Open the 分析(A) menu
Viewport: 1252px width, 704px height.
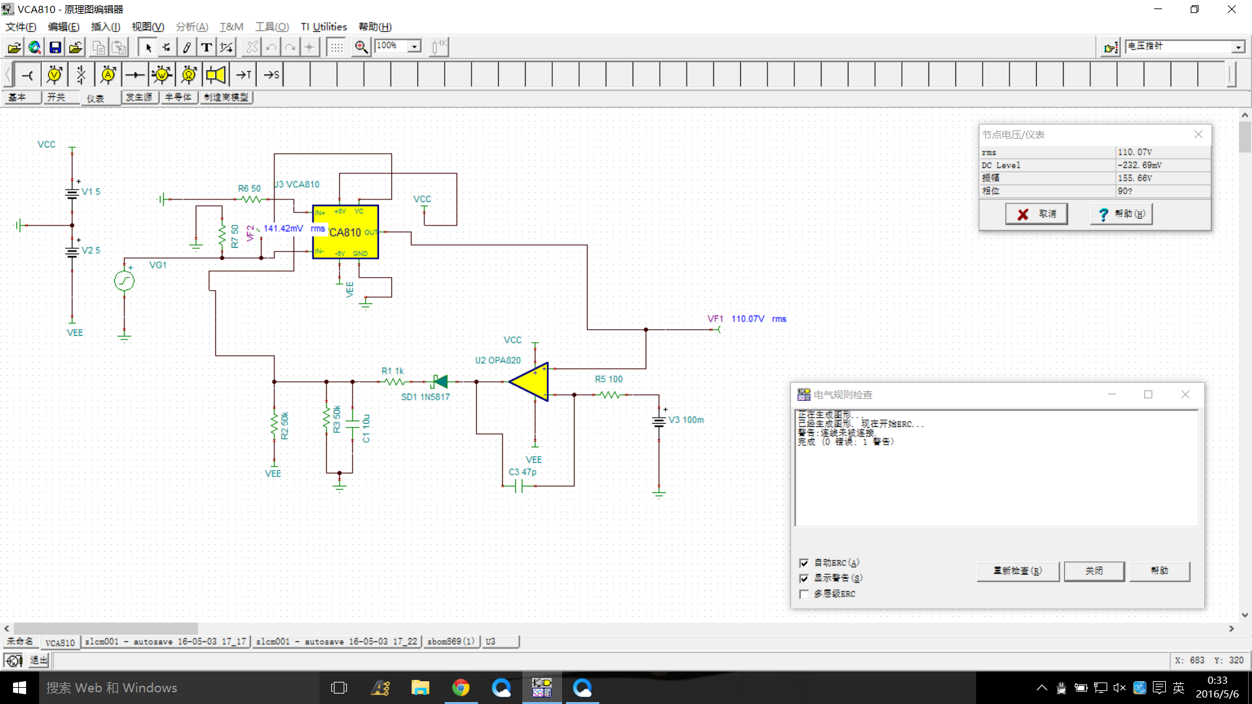pyautogui.click(x=192, y=27)
